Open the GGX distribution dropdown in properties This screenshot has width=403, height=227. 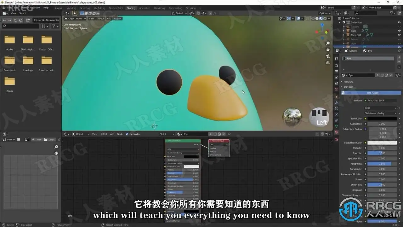tap(380, 108)
